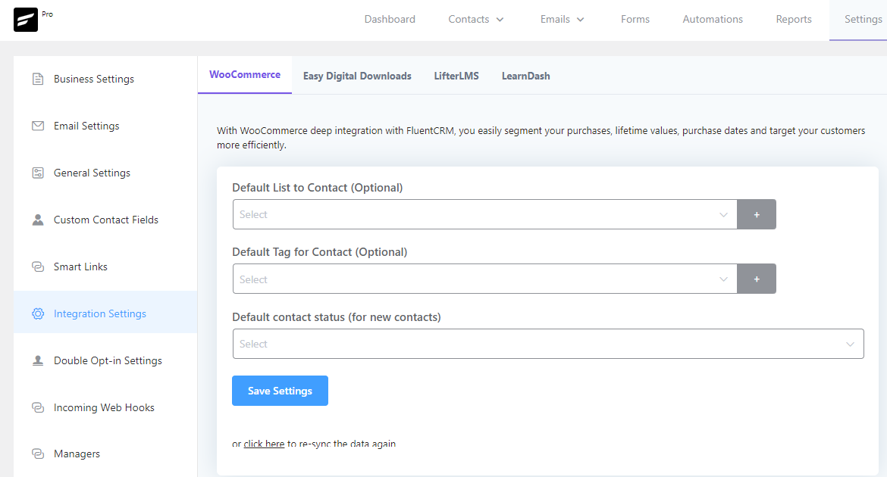Click the Double Opt-in Settings user icon
The width and height of the screenshot is (887, 477).
pos(38,360)
